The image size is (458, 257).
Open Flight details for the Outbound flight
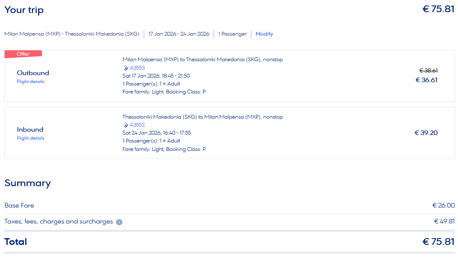pos(31,82)
